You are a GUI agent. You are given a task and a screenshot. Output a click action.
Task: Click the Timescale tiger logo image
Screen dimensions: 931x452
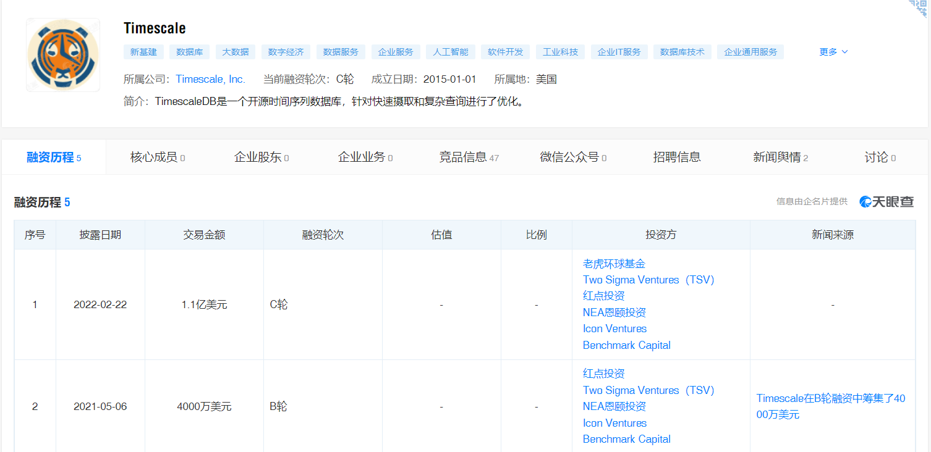[63, 55]
